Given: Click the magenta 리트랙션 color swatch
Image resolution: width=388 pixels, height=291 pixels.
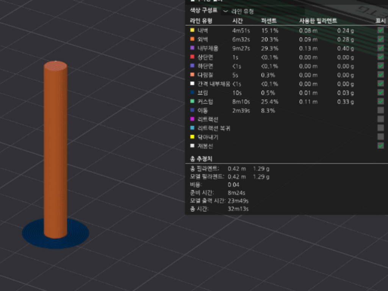Looking at the screenshot, I should pos(192,119).
